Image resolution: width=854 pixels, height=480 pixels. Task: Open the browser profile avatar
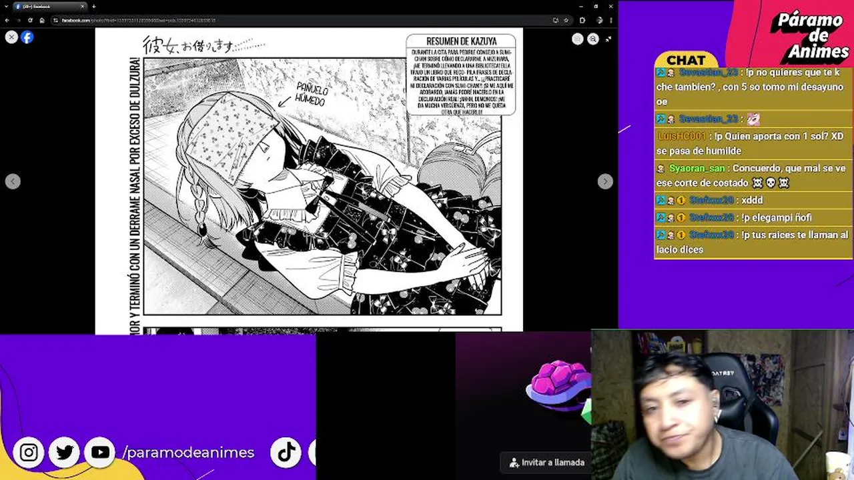[x=598, y=20]
